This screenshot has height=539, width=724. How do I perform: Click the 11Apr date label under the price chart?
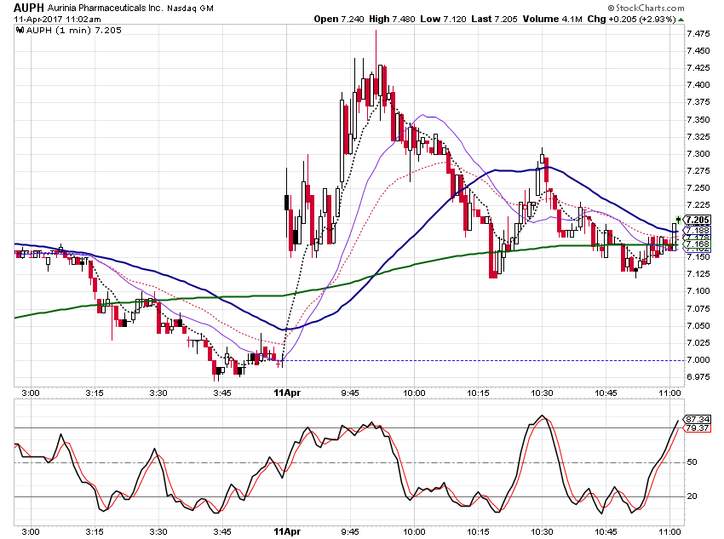[287, 393]
